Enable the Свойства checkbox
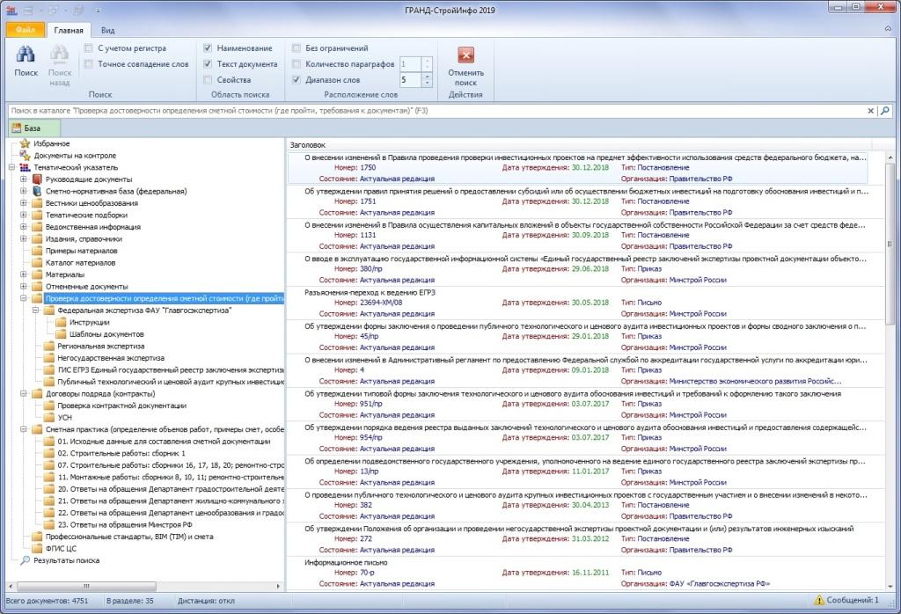 point(208,80)
